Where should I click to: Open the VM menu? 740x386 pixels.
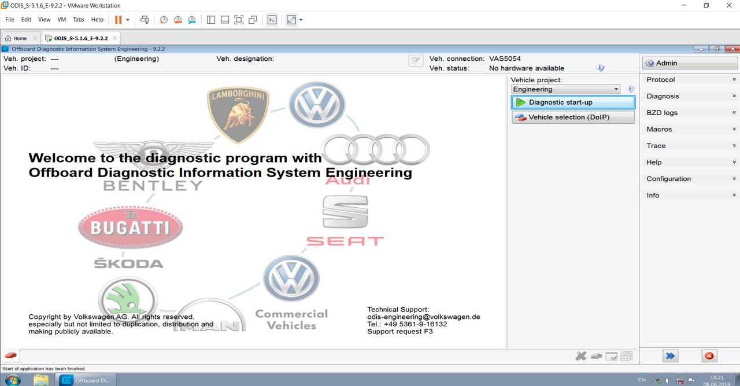coord(61,20)
